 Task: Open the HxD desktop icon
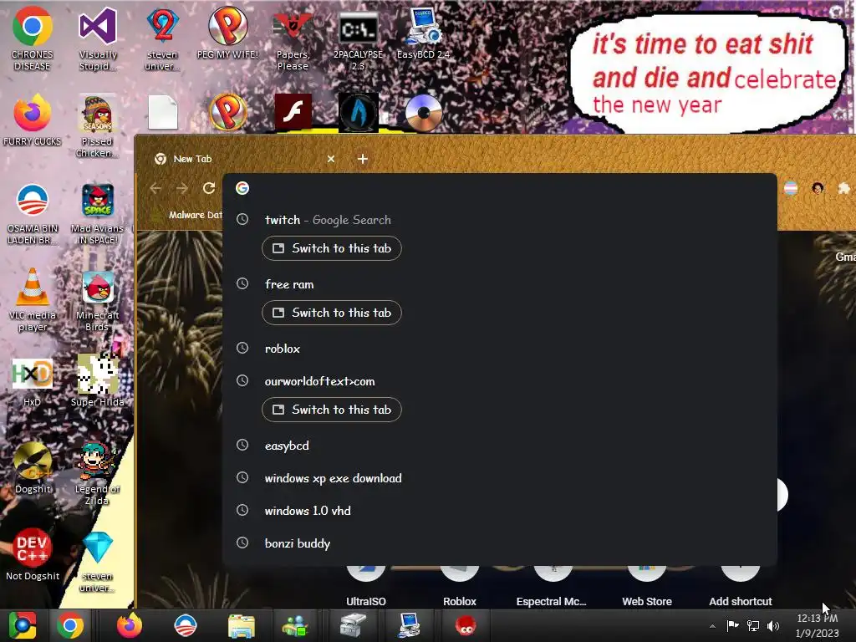(x=33, y=381)
